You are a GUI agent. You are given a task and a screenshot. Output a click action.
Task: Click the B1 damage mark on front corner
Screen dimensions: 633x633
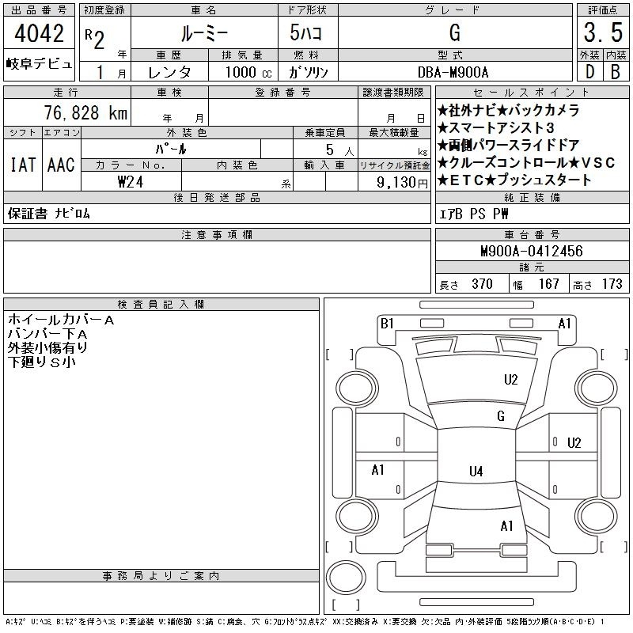(387, 324)
